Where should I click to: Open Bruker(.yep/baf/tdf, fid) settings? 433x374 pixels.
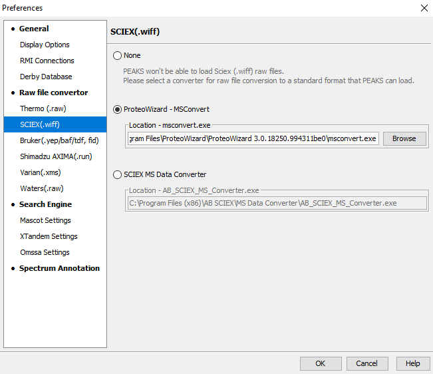(x=59, y=140)
